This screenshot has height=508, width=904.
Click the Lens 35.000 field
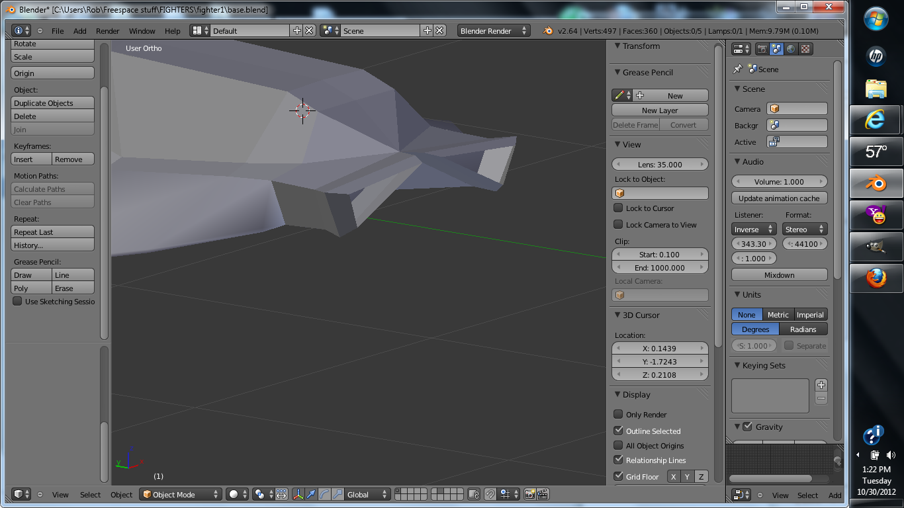point(660,164)
